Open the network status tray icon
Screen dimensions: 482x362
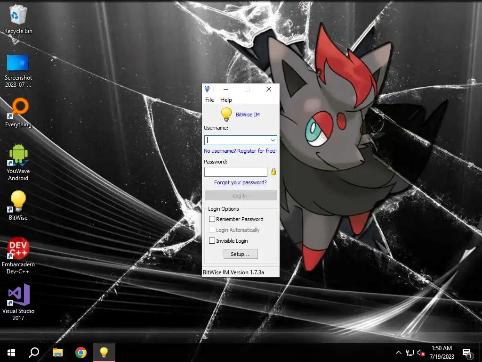coord(410,353)
